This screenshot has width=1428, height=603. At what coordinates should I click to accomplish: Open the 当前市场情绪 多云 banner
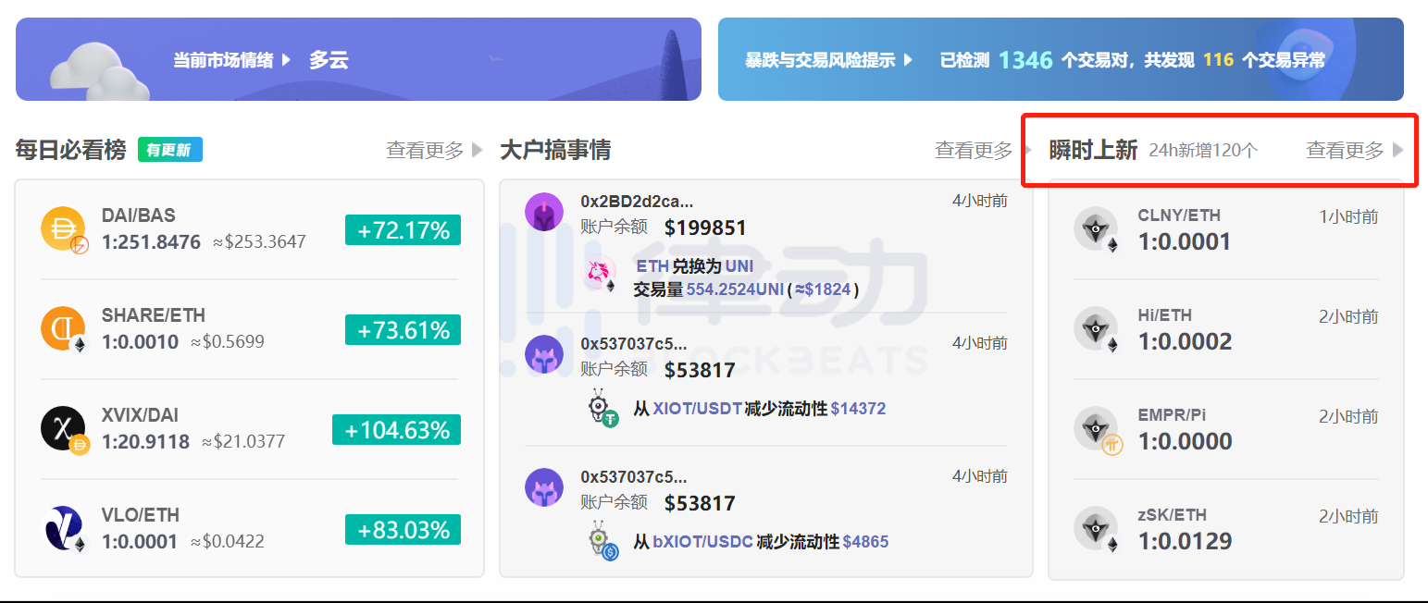click(358, 59)
